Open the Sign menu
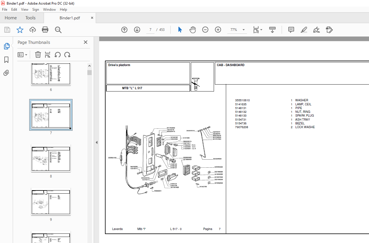 [36, 10]
